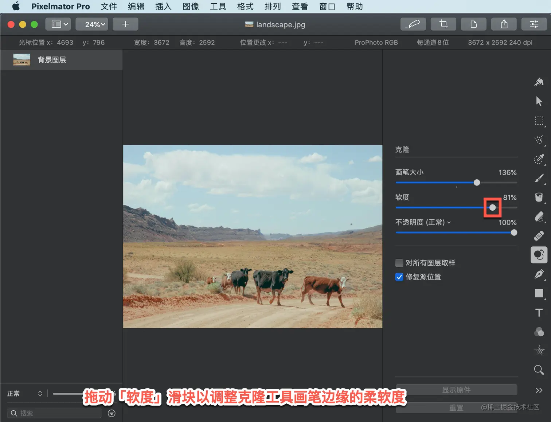
Task: Click the crop icon in top toolbar
Action: 443,24
